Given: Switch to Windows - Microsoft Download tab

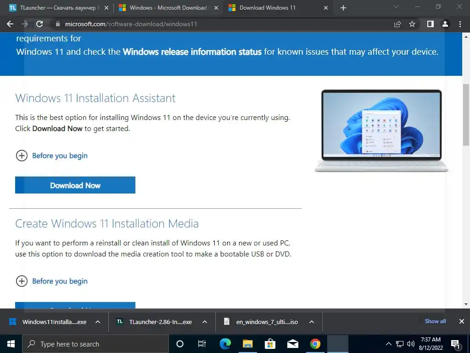Looking at the screenshot, I should click(168, 8).
